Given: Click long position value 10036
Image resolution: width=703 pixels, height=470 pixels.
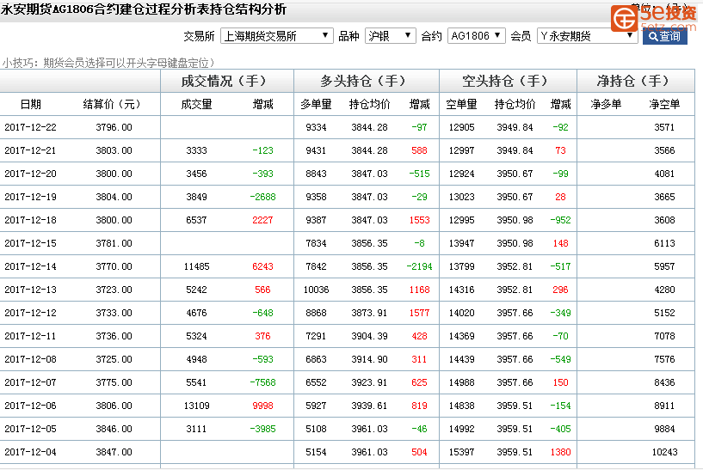Looking at the screenshot, I should (x=316, y=290).
